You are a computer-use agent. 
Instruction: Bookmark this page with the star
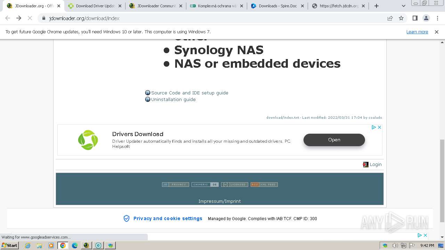401,18
